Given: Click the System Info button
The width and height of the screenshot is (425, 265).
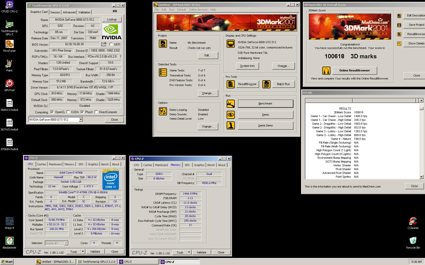Looking at the screenshot, I should [x=247, y=66].
